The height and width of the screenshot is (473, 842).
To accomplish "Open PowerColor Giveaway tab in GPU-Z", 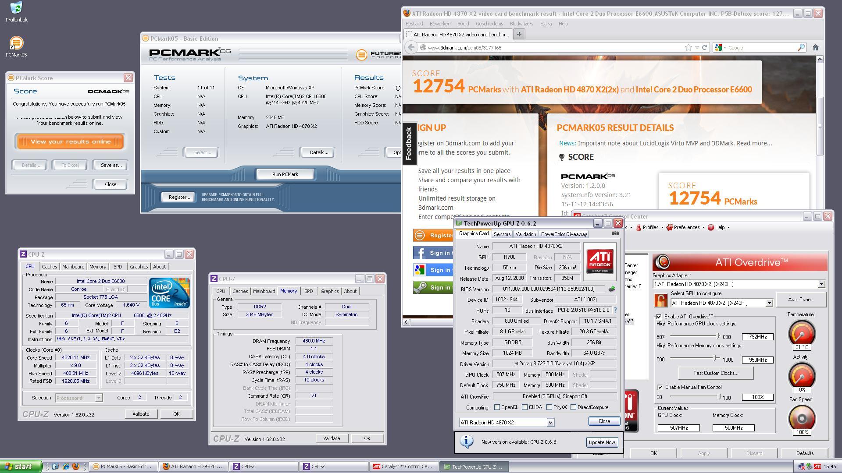I will pyautogui.click(x=564, y=234).
